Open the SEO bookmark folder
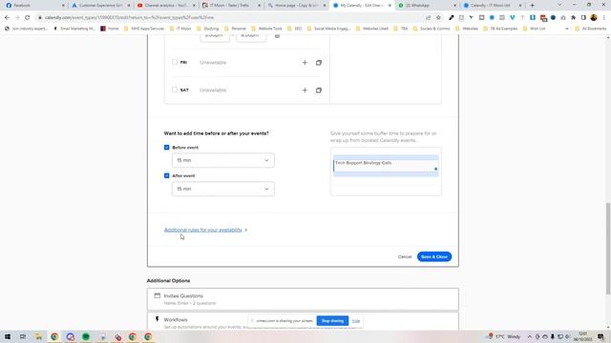This screenshot has height=343, width=611. point(295,29)
